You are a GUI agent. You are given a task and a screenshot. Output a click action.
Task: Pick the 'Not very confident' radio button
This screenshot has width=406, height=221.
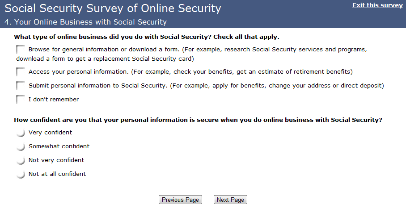pos(21,160)
